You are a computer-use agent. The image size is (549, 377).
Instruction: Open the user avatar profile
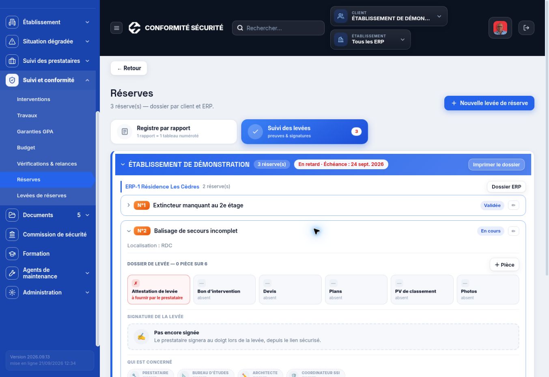tap(500, 28)
